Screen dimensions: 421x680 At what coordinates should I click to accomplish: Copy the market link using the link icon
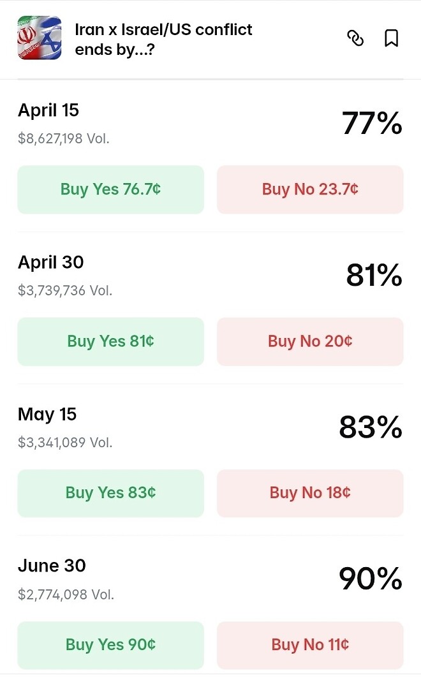point(355,38)
